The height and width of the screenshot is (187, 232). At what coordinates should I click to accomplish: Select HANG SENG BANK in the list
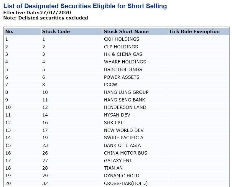(125, 100)
